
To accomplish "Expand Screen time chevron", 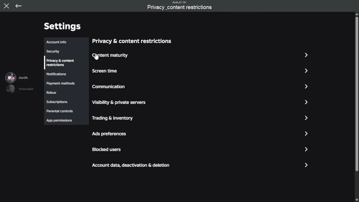I will tap(306, 71).
